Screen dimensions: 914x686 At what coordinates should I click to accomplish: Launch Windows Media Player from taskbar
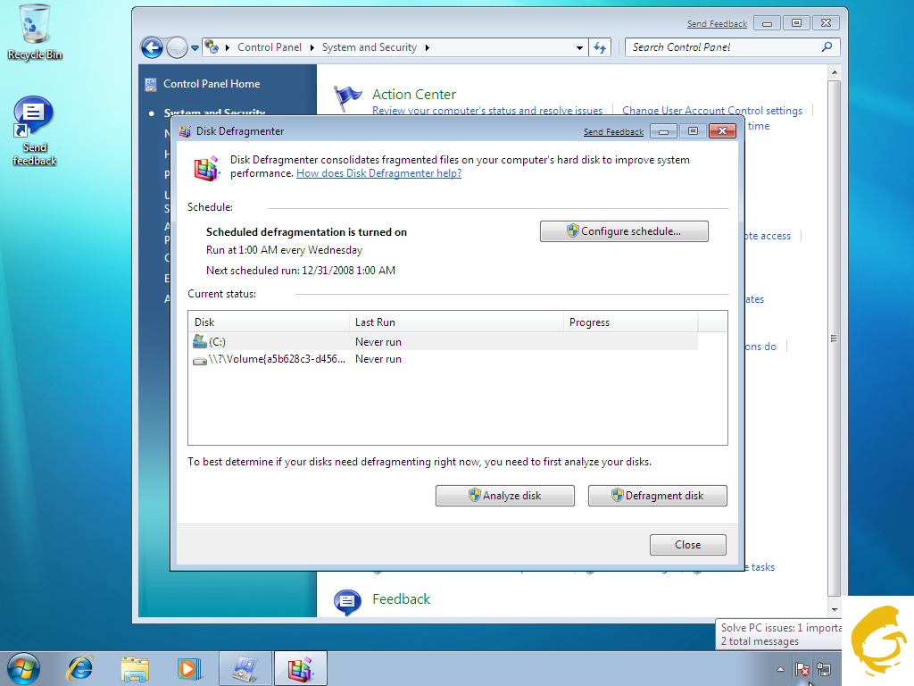(188, 667)
